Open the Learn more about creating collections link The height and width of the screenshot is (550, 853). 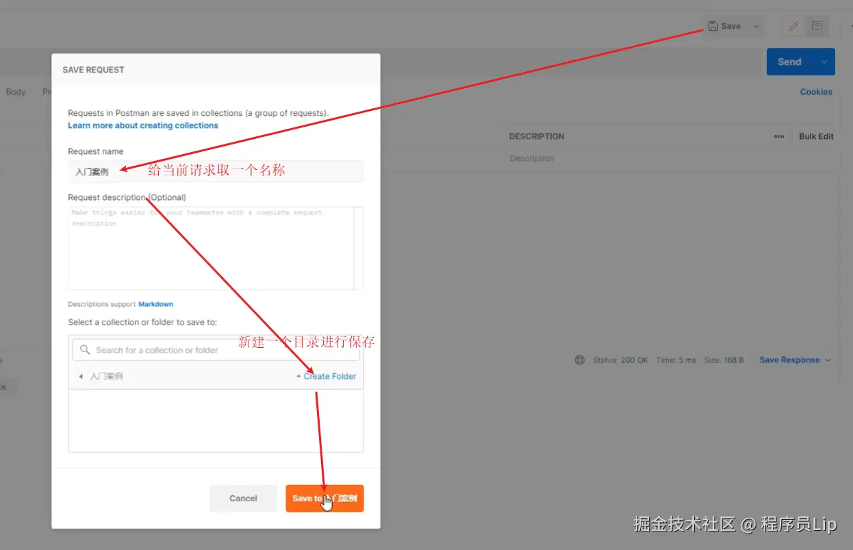[x=143, y=125]
